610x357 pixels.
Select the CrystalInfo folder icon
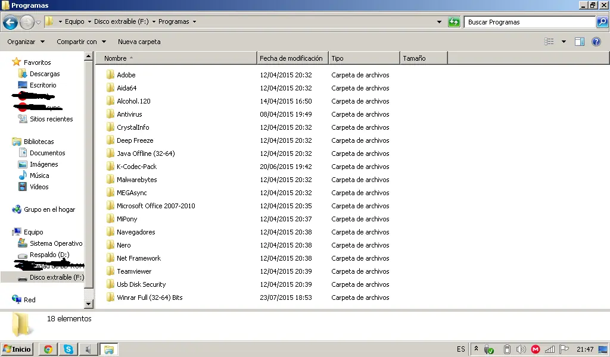(x=110, y=127)
